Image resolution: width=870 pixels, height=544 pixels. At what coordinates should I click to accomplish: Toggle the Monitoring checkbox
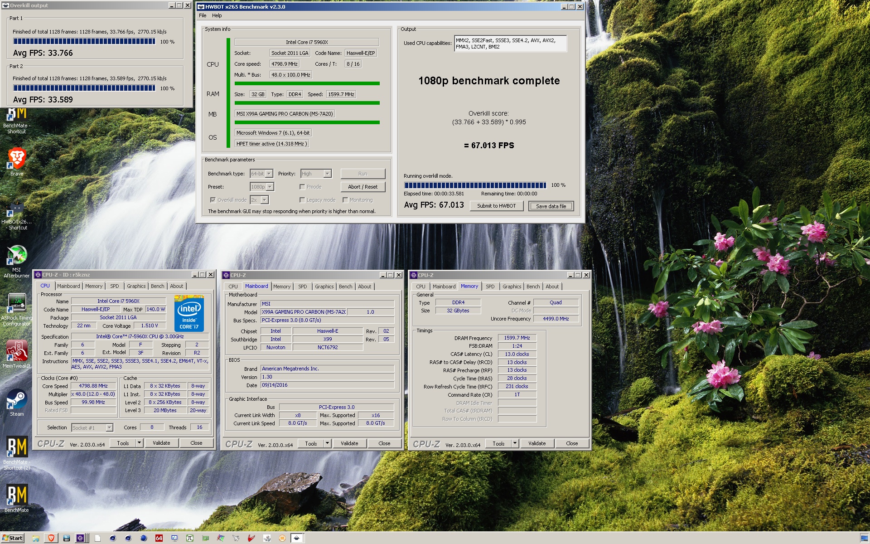(x=345, y=200)
